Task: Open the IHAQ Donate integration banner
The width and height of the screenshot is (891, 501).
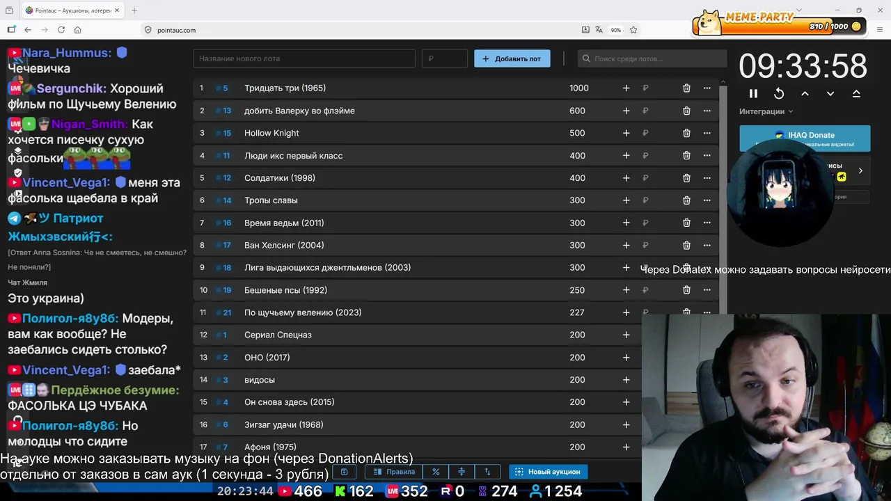Action: tap(805, 138)
